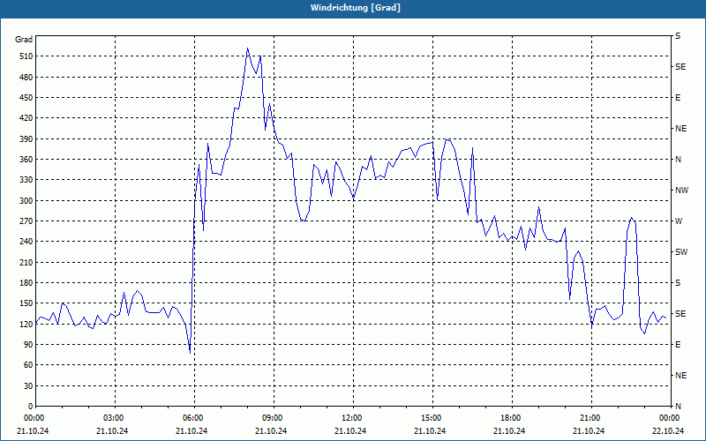Select the 150 degree axis label
The width and height of the screenshot is (706, 441).
26,303
